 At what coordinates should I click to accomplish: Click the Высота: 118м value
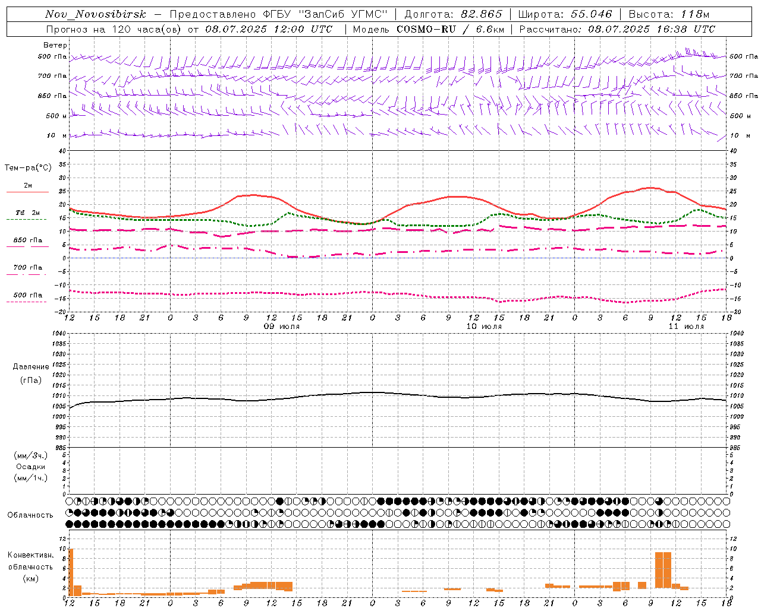click(x=669, y=15)
